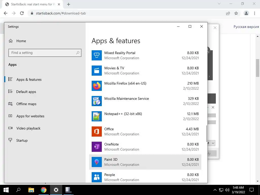This screenshot has width=260, height=195.
Task: Open Apps for websites page
Action: 30,116
